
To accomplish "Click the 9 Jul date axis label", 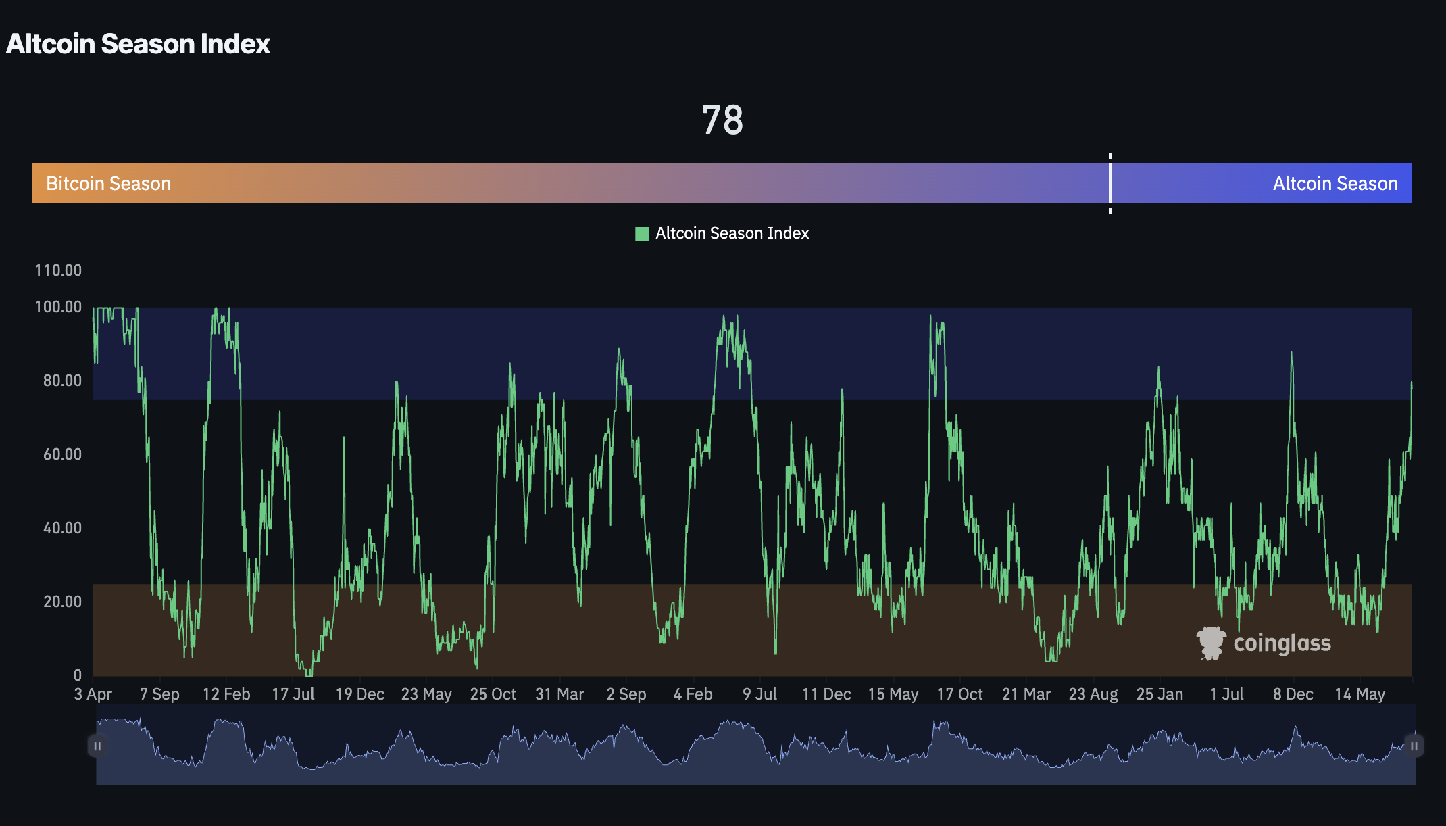I will 759,694.
